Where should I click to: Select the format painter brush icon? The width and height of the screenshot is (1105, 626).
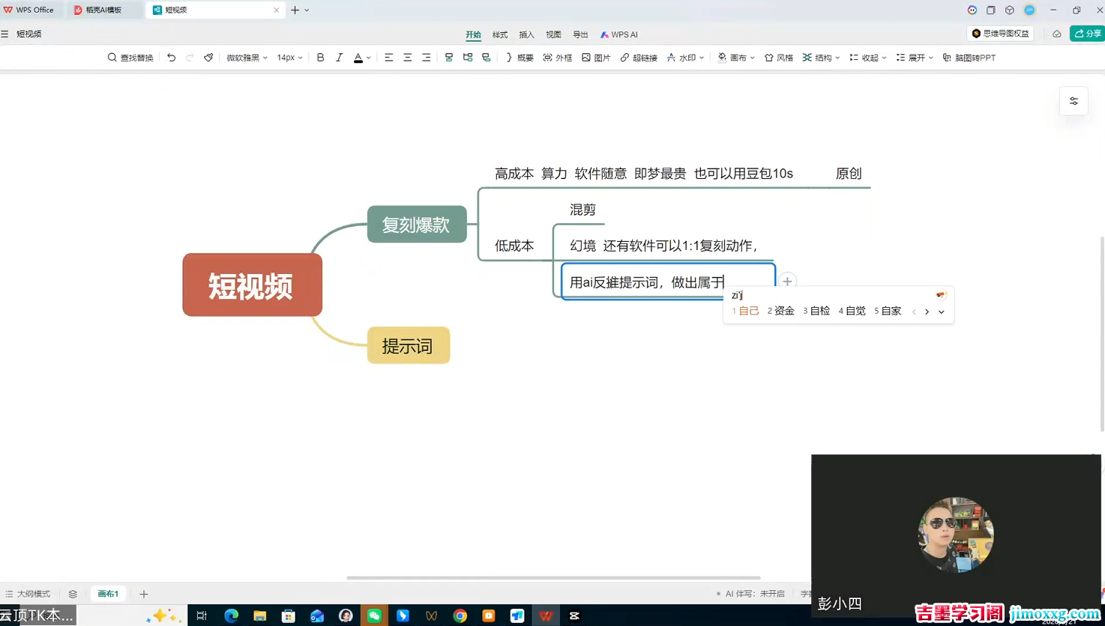pyautogui.click(x=208, y=58)
